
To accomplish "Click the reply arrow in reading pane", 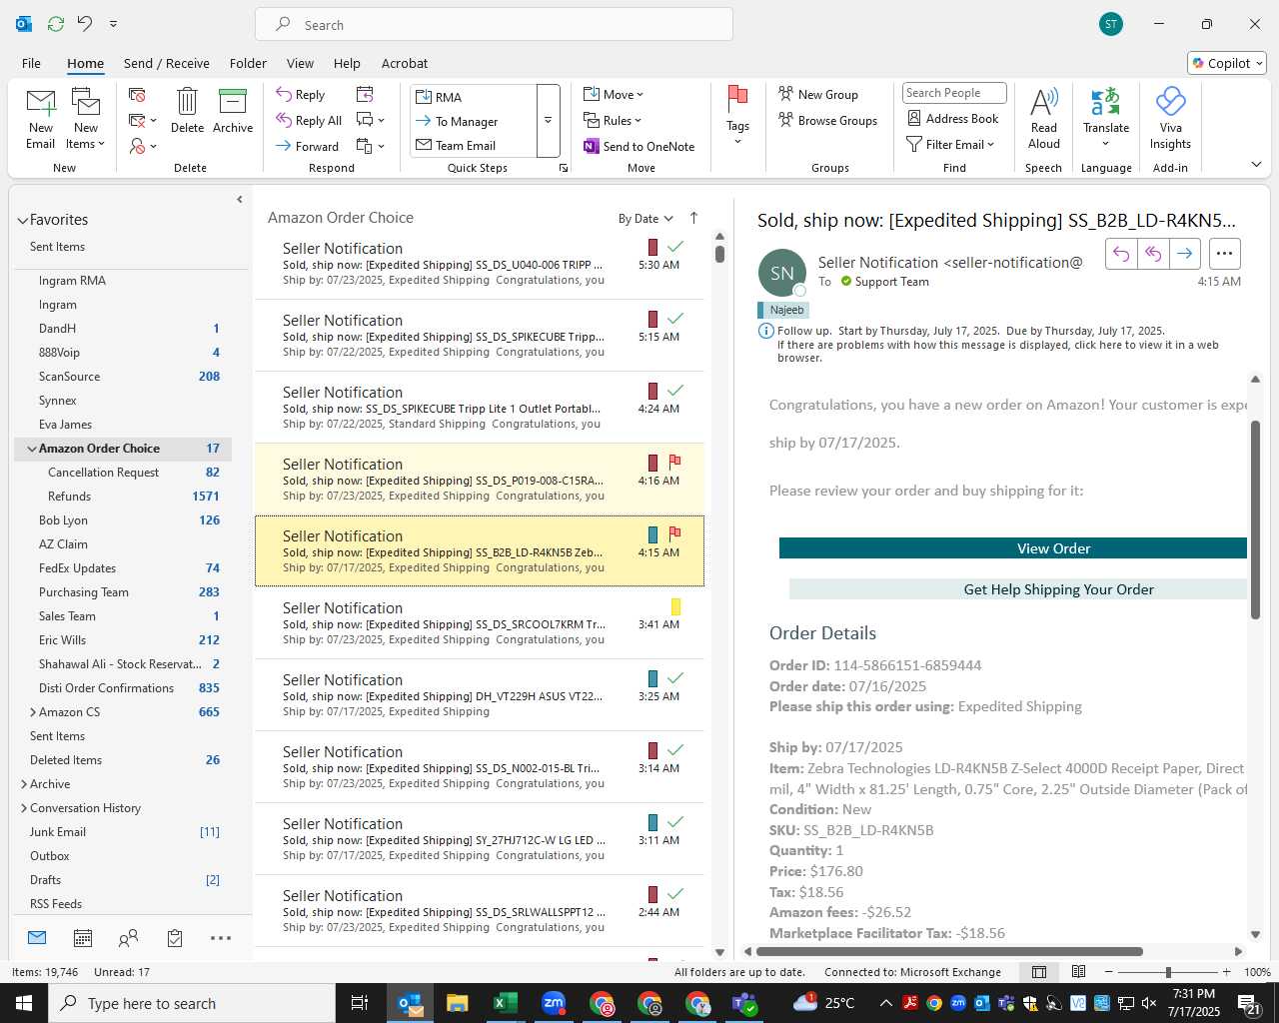I will [x=1121, y=254].
